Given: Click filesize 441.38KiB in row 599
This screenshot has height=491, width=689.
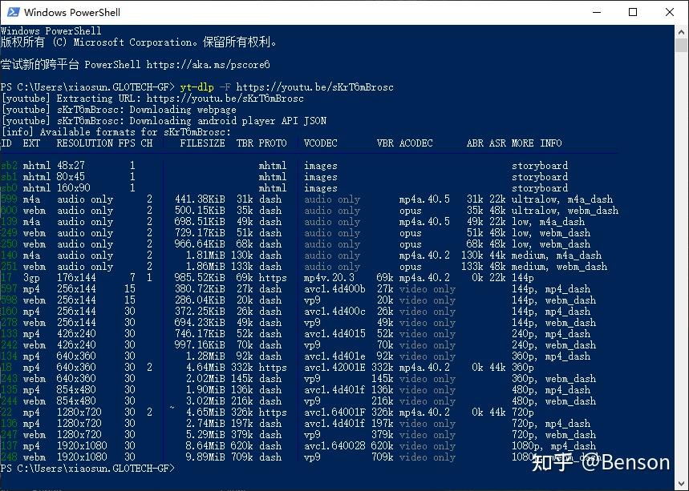Looking at the screenshot, I should (200, 199).
